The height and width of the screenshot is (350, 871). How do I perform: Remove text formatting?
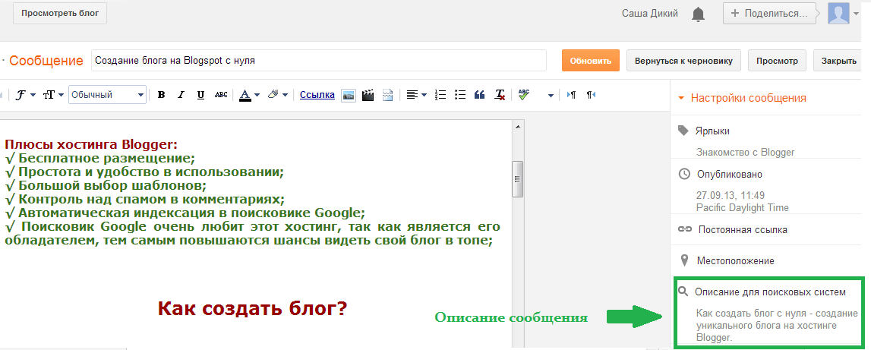500,95
